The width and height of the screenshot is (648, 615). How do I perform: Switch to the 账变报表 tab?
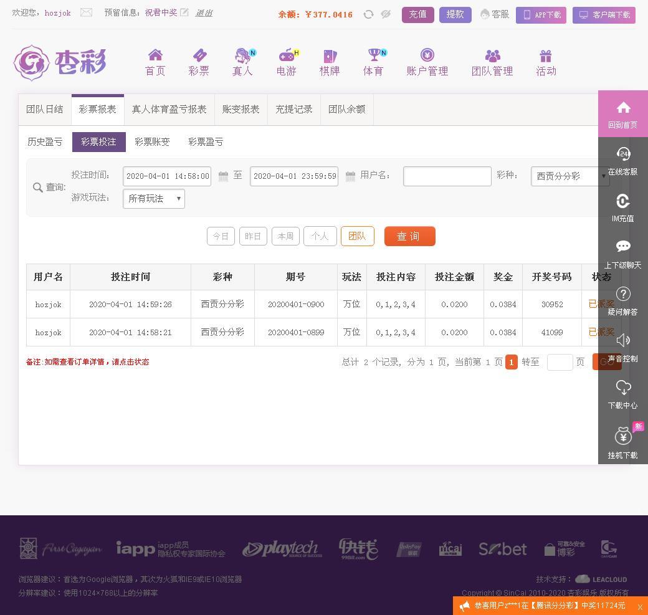(241, 110)
